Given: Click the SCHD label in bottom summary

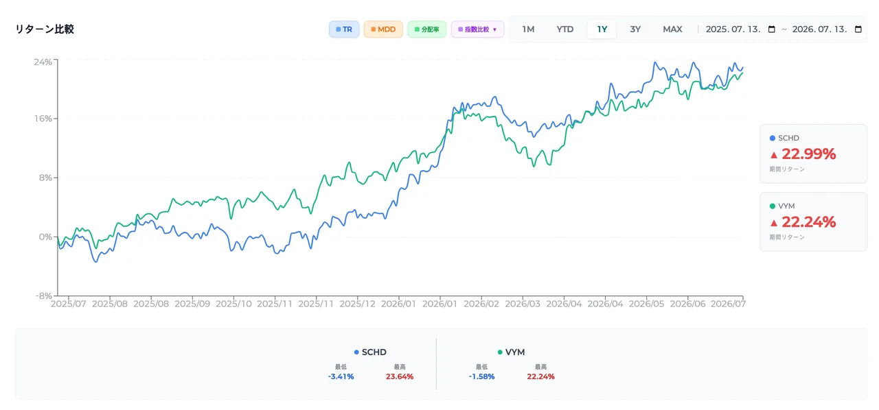Looking at the screenshot, I should (374, 352).
